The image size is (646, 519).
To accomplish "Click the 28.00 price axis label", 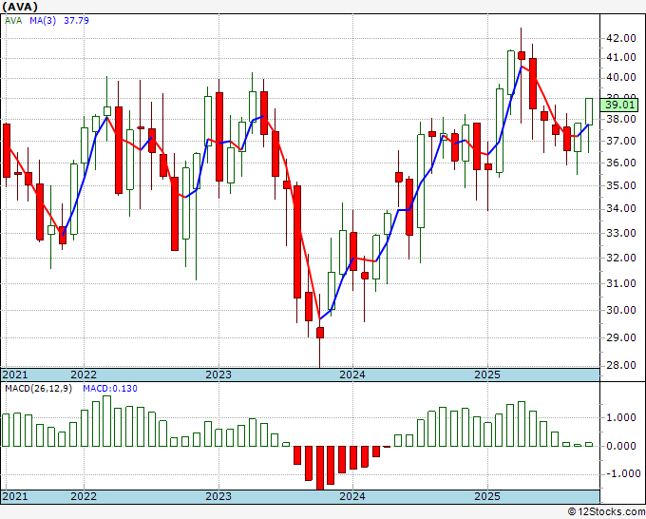I will [621, 365].
